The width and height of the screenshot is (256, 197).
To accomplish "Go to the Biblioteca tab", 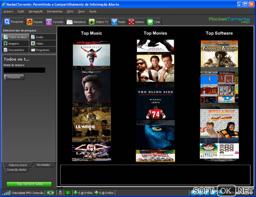I will (76, 22).
